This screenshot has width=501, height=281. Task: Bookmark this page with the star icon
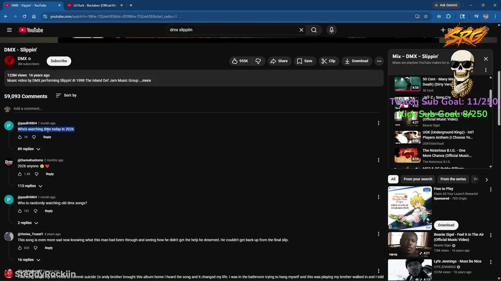426,16
